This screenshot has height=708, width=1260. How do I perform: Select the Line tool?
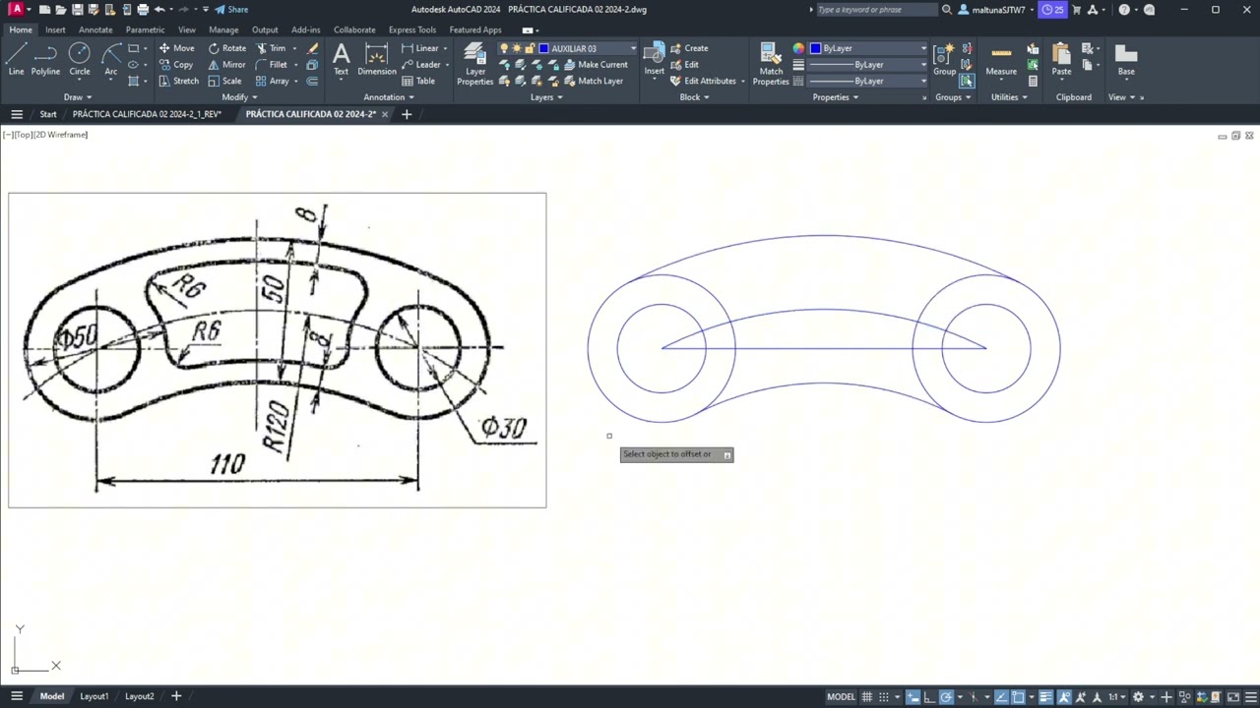click(16, 59)
